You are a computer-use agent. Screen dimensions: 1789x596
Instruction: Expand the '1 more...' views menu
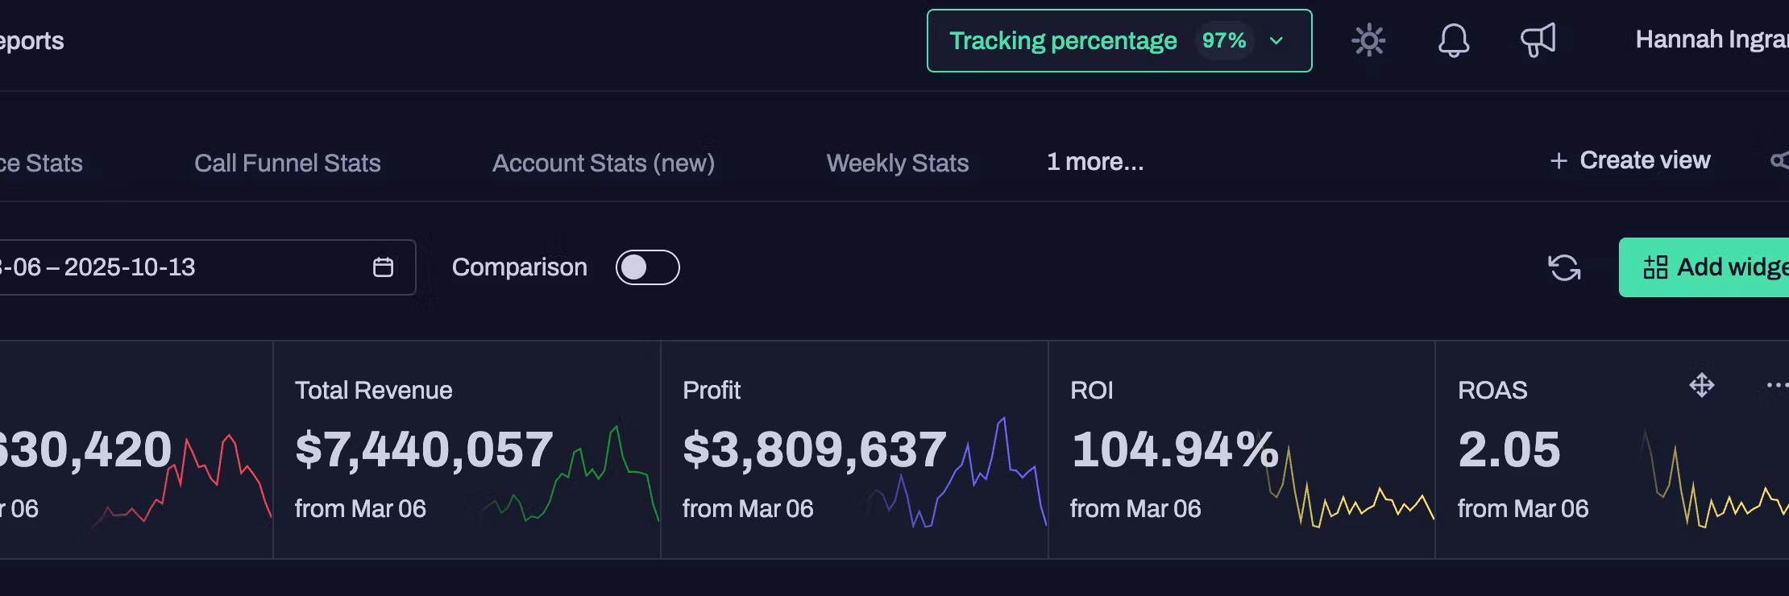tap(1094, 162)
